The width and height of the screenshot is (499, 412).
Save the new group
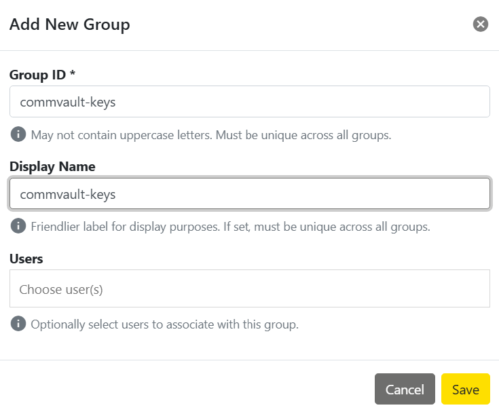coord(465,389)
